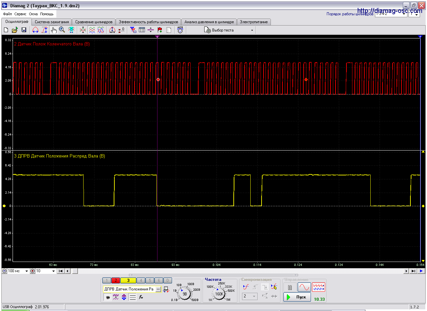Open the fx function icon

[141, 297]
